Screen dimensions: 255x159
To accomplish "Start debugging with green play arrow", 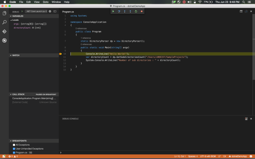I will point(22,12).
